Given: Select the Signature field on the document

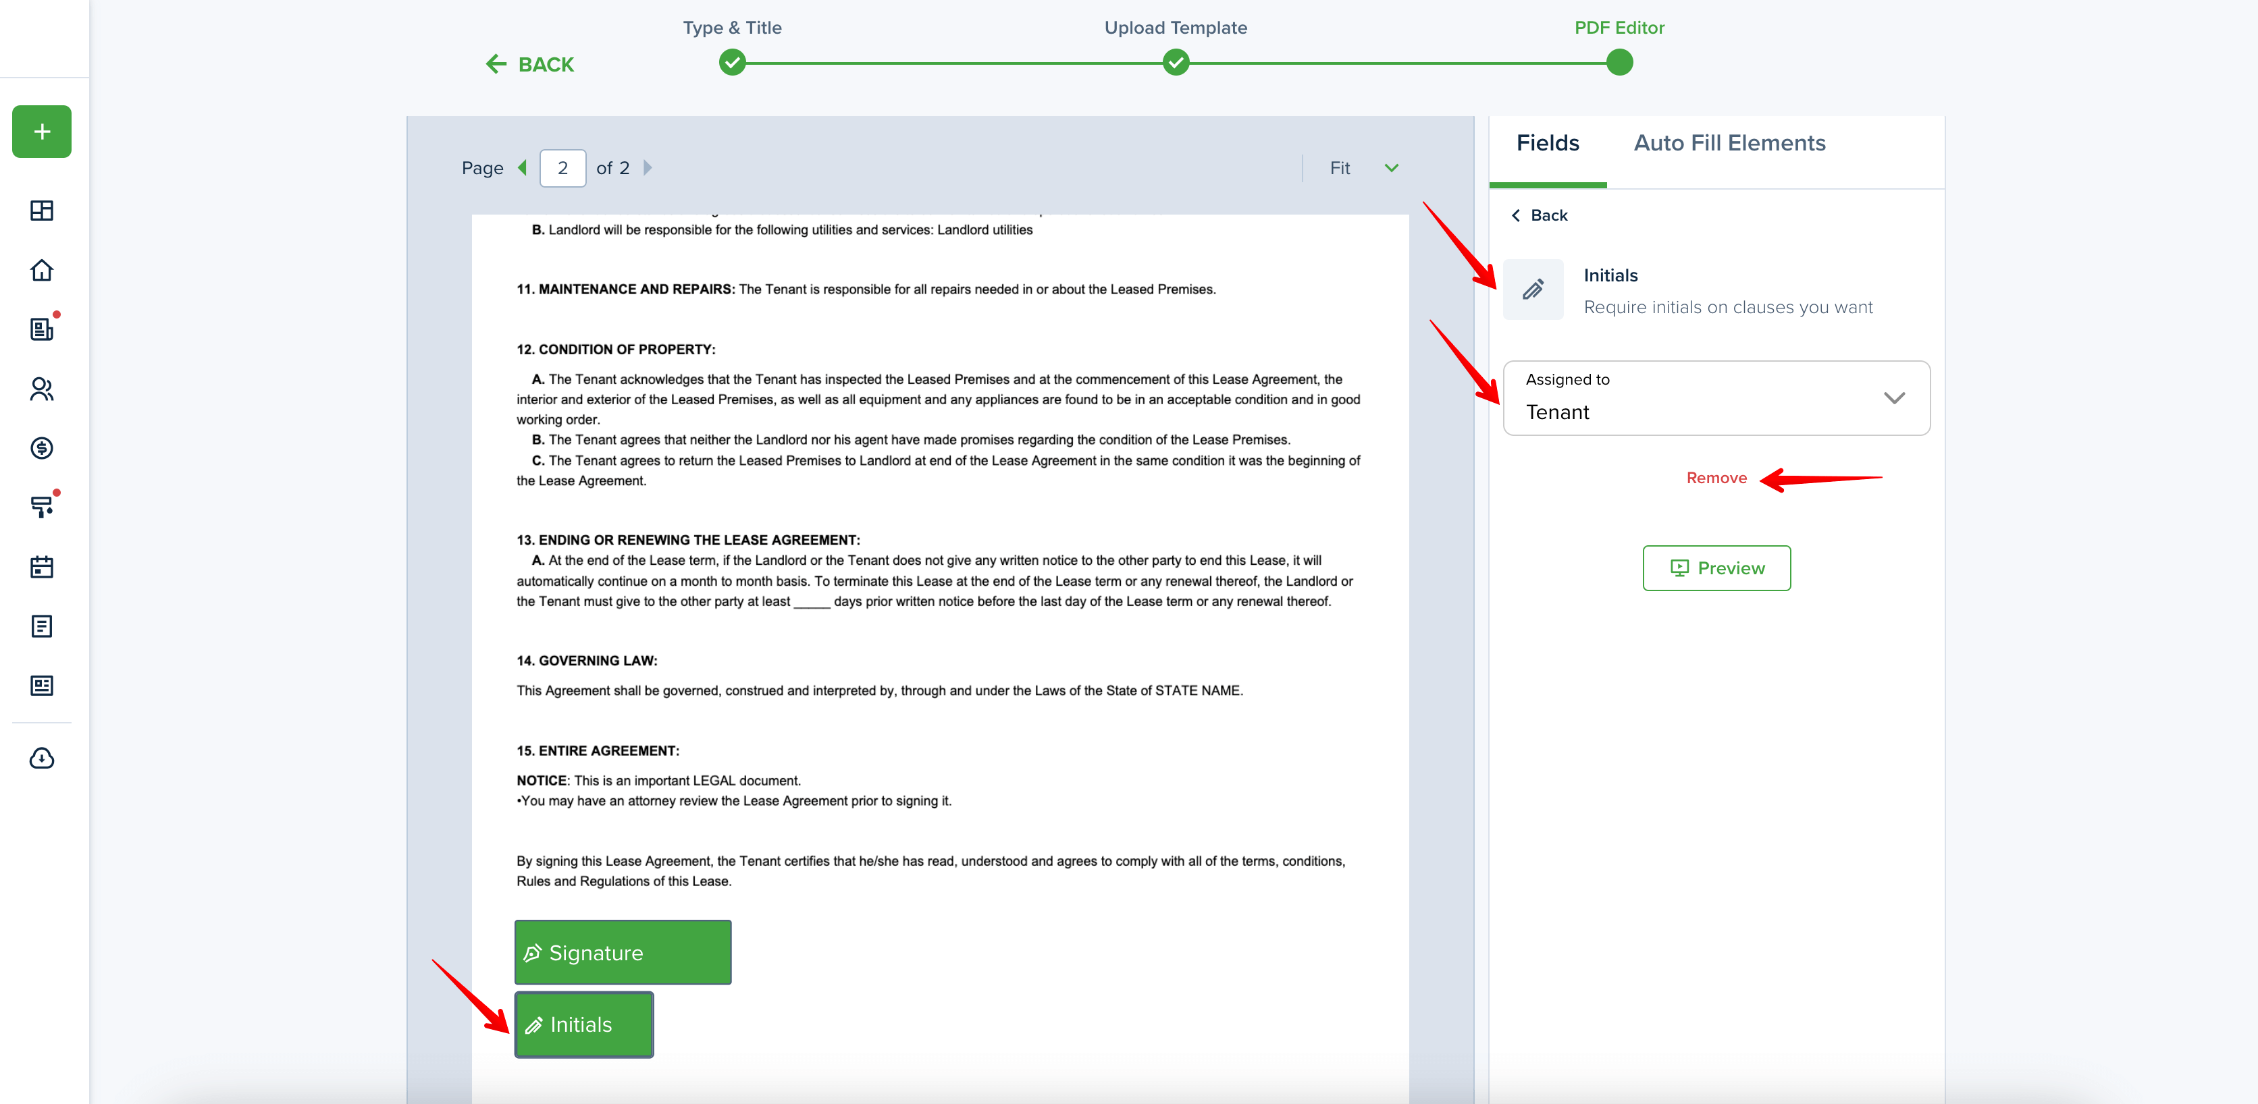Looking at the screenshot, I should click(x=623, y=952).
